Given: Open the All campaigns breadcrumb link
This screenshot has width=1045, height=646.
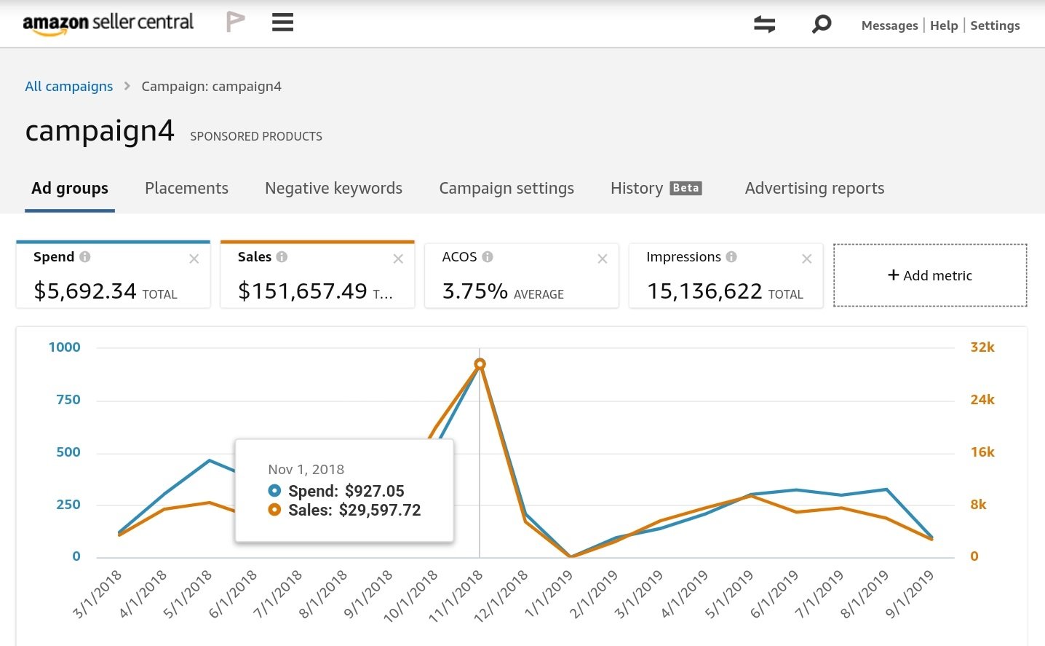Looking at the screenshot, I should point(69,87).
